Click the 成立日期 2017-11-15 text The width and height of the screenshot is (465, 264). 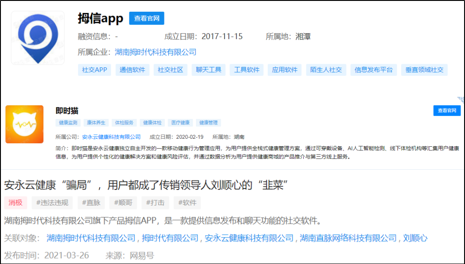(204, 37)
